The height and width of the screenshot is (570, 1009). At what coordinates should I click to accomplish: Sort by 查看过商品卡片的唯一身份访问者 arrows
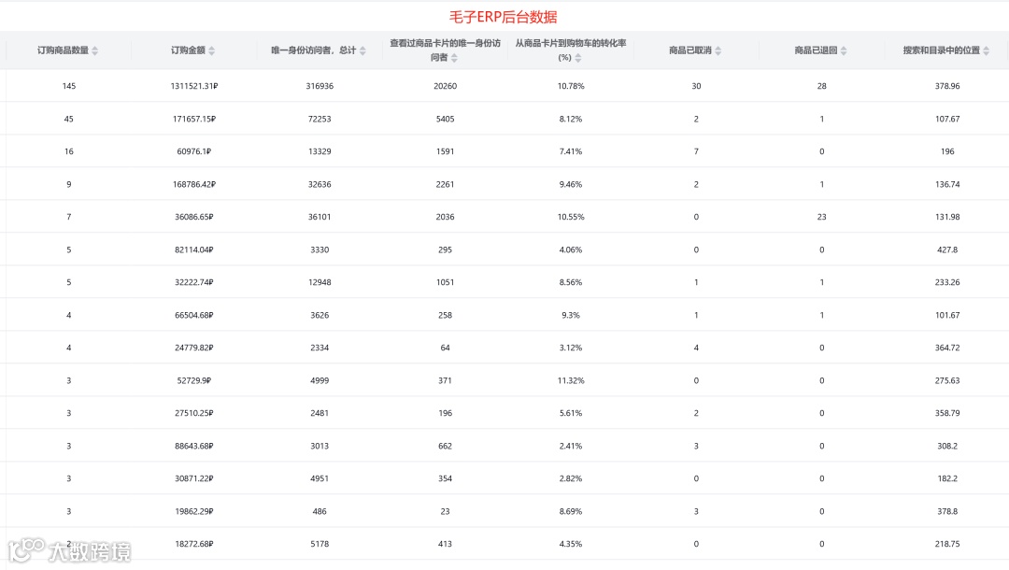(454, 58)
